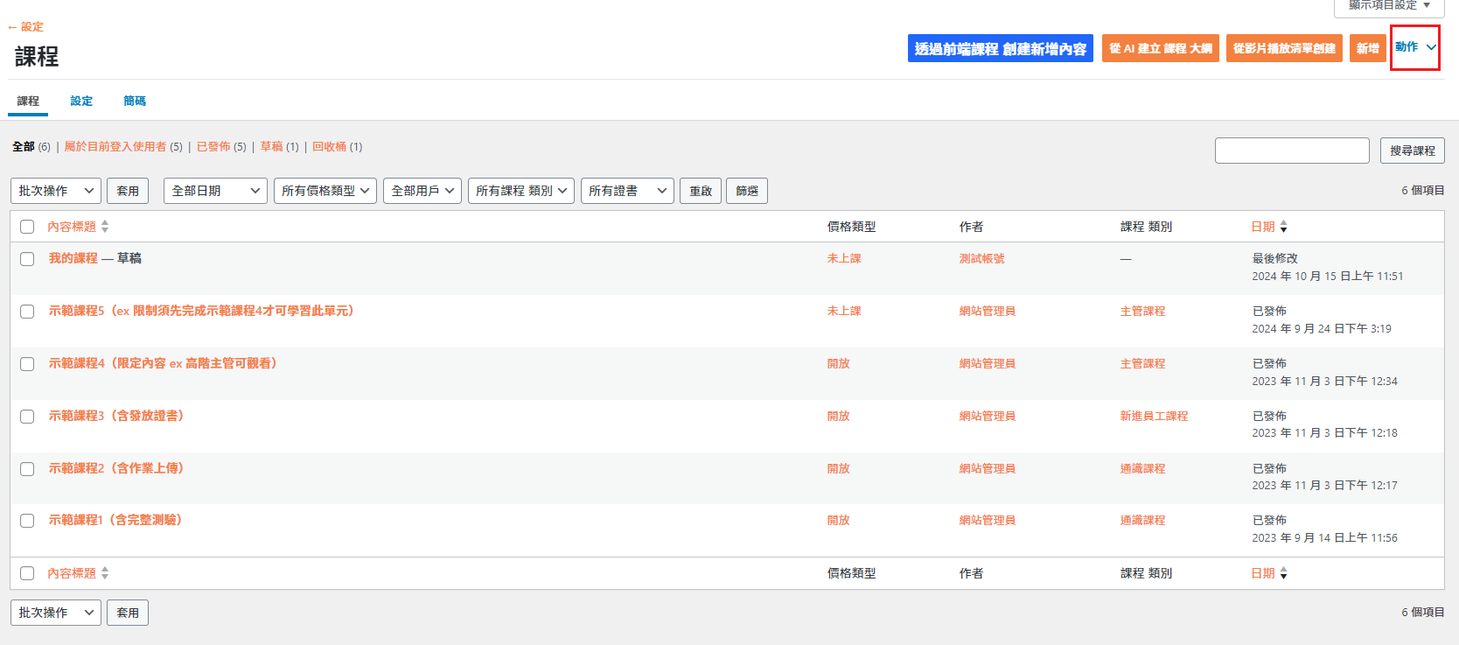The height and width of the screenshot is (645, 1459).
Task: Click sort arrows next to footer 內容標題
Action: coord(105,573)
